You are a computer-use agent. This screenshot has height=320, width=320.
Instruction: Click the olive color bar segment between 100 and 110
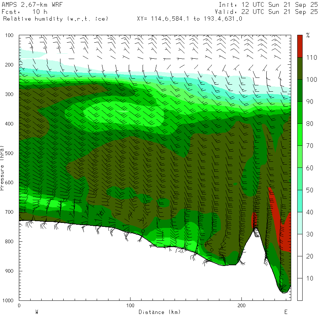(300, 68)
